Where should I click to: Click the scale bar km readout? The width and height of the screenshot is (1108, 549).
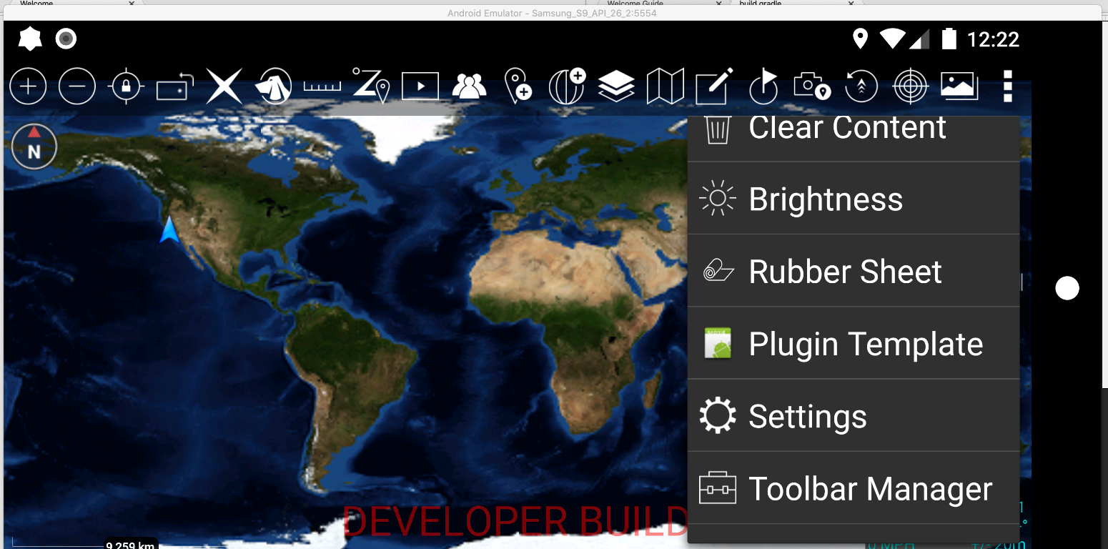pos(130,545)
